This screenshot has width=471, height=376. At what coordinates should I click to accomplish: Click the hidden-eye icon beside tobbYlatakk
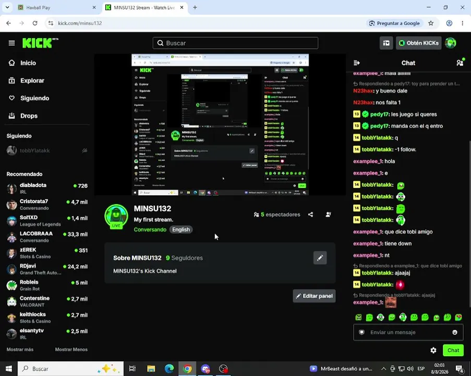84,150
